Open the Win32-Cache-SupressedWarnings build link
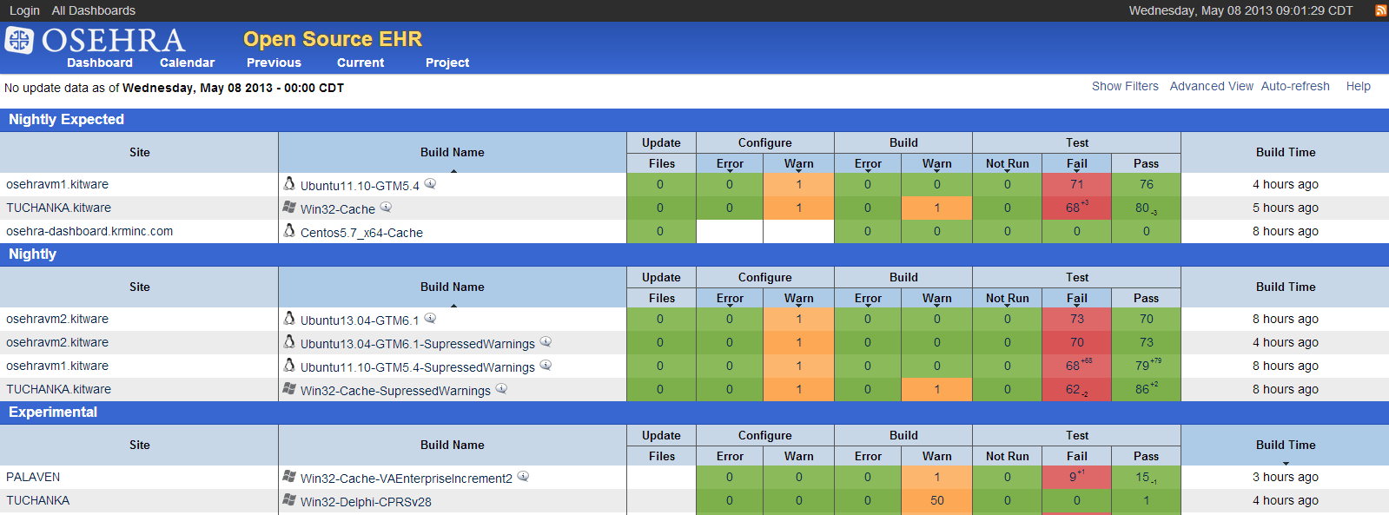 coord(395,391)
